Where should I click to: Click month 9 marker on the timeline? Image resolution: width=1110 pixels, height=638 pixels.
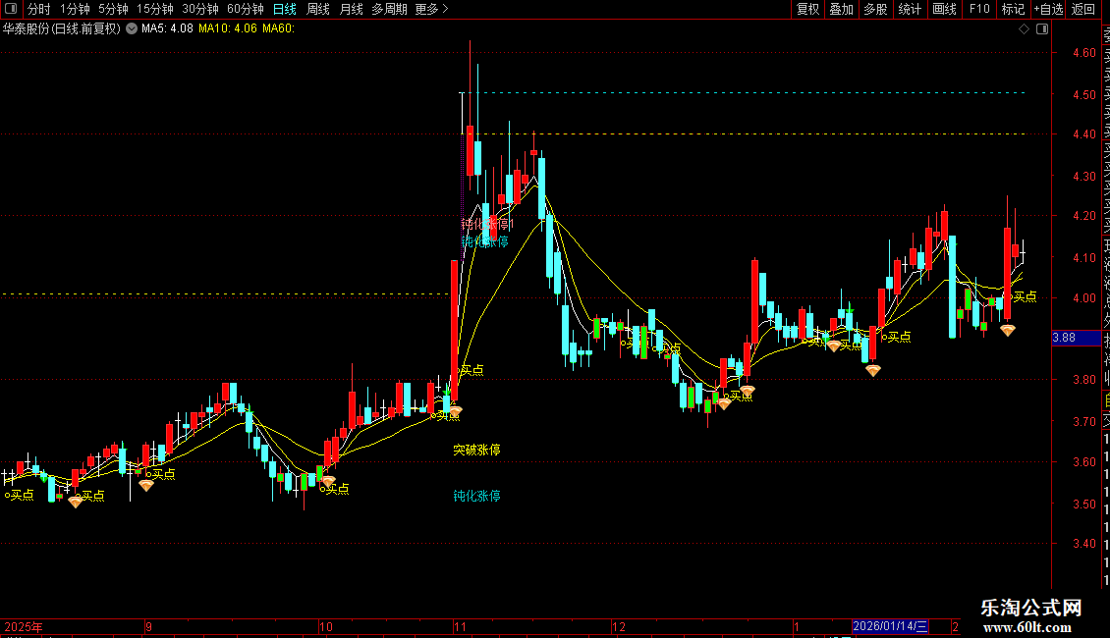click(x=148, y=626)
